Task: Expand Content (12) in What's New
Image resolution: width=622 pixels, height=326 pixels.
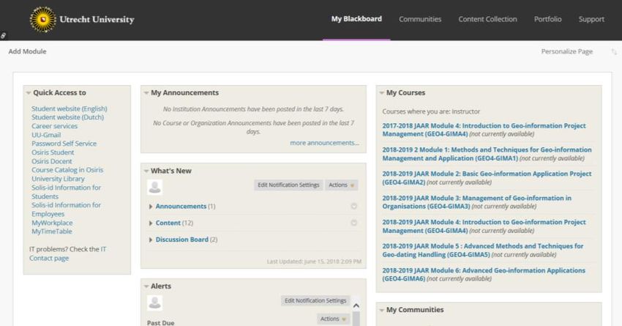Action: [151, 223]
